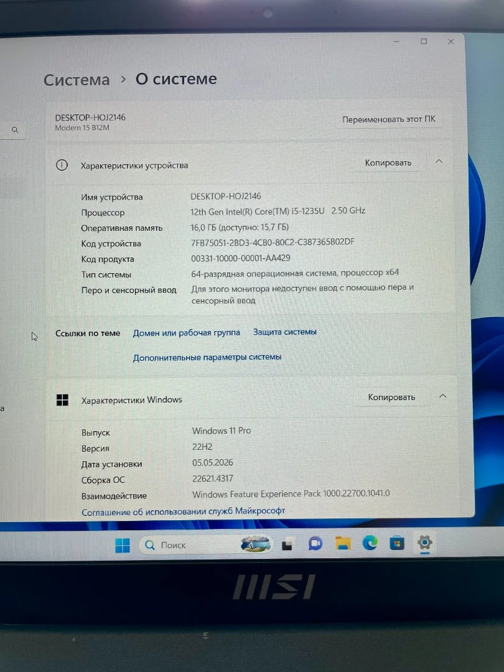Select the "Windows 11 Pro" edition text
This screenshot has width=504, height=672.
pyautogui.click(x=222, y=431)
